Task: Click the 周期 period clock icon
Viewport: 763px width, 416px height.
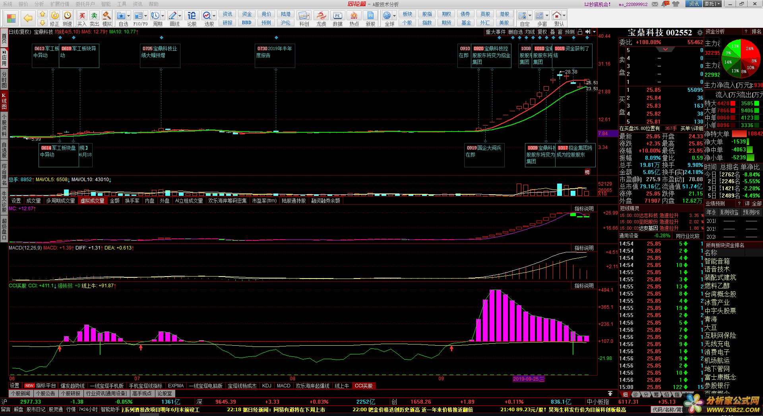Action: 155,16
